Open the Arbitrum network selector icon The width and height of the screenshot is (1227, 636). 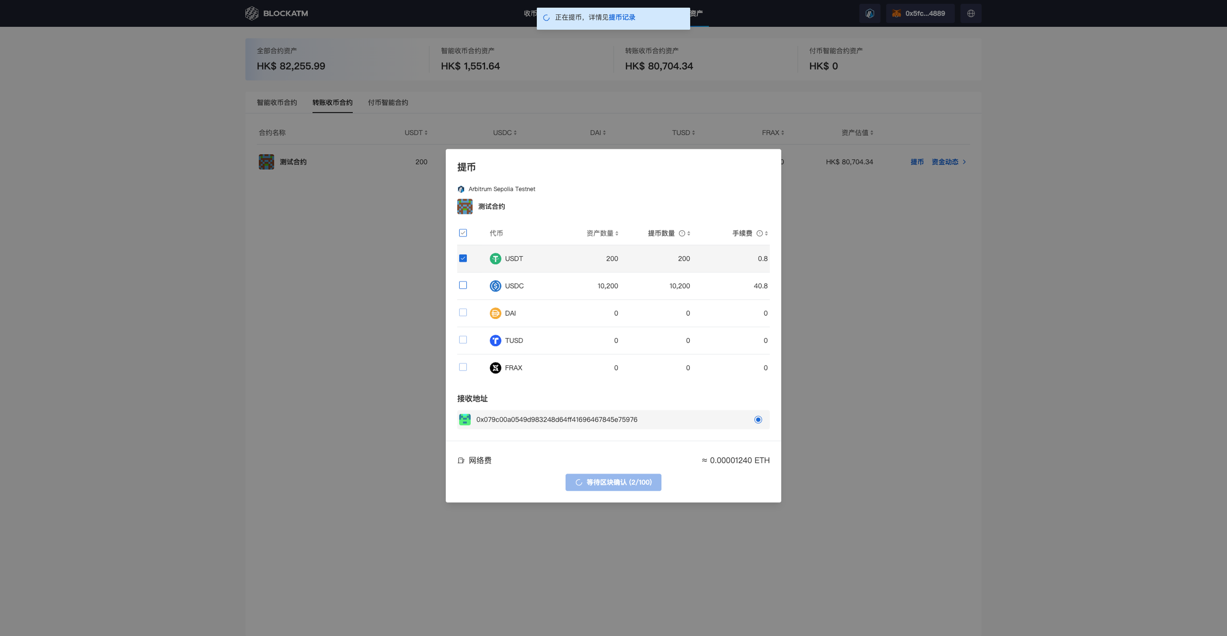click(869, 13)
